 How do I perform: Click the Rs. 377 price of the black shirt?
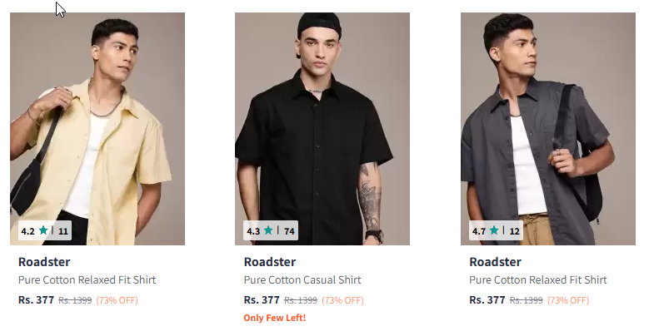point(262,299)
